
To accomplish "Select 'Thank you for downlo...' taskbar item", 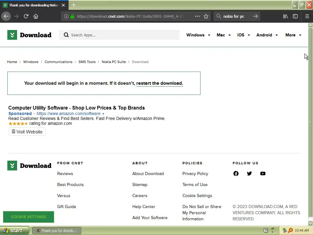I will click(x=57, y=231).
